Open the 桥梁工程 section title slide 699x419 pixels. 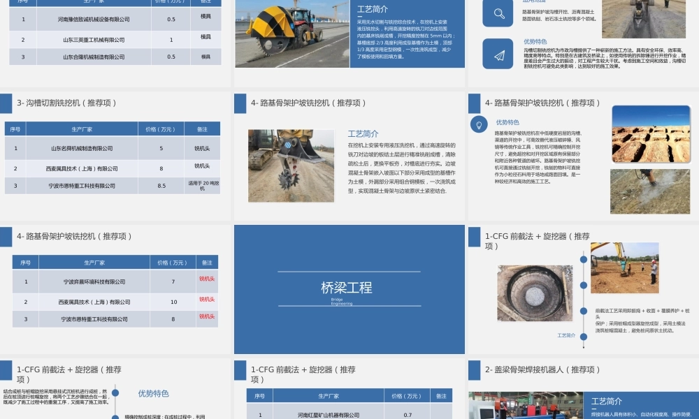tap(349, 289)
